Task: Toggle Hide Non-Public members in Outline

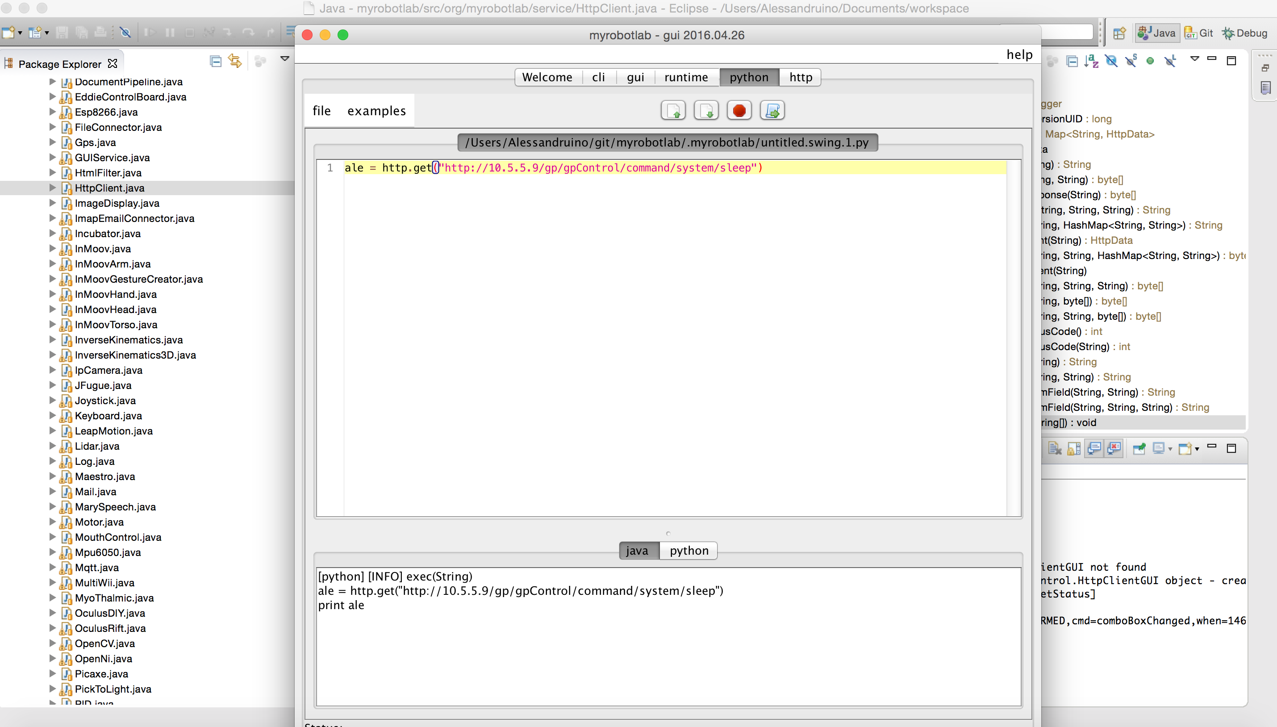Action: point(1150,62)
